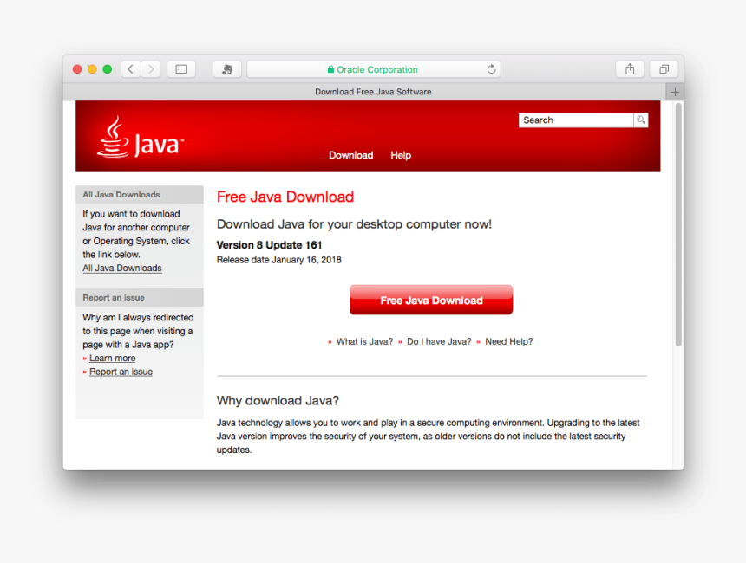Click the Oracle Corporation address bar
This screenshot has width=746, height=563.
tap(373, 69)
